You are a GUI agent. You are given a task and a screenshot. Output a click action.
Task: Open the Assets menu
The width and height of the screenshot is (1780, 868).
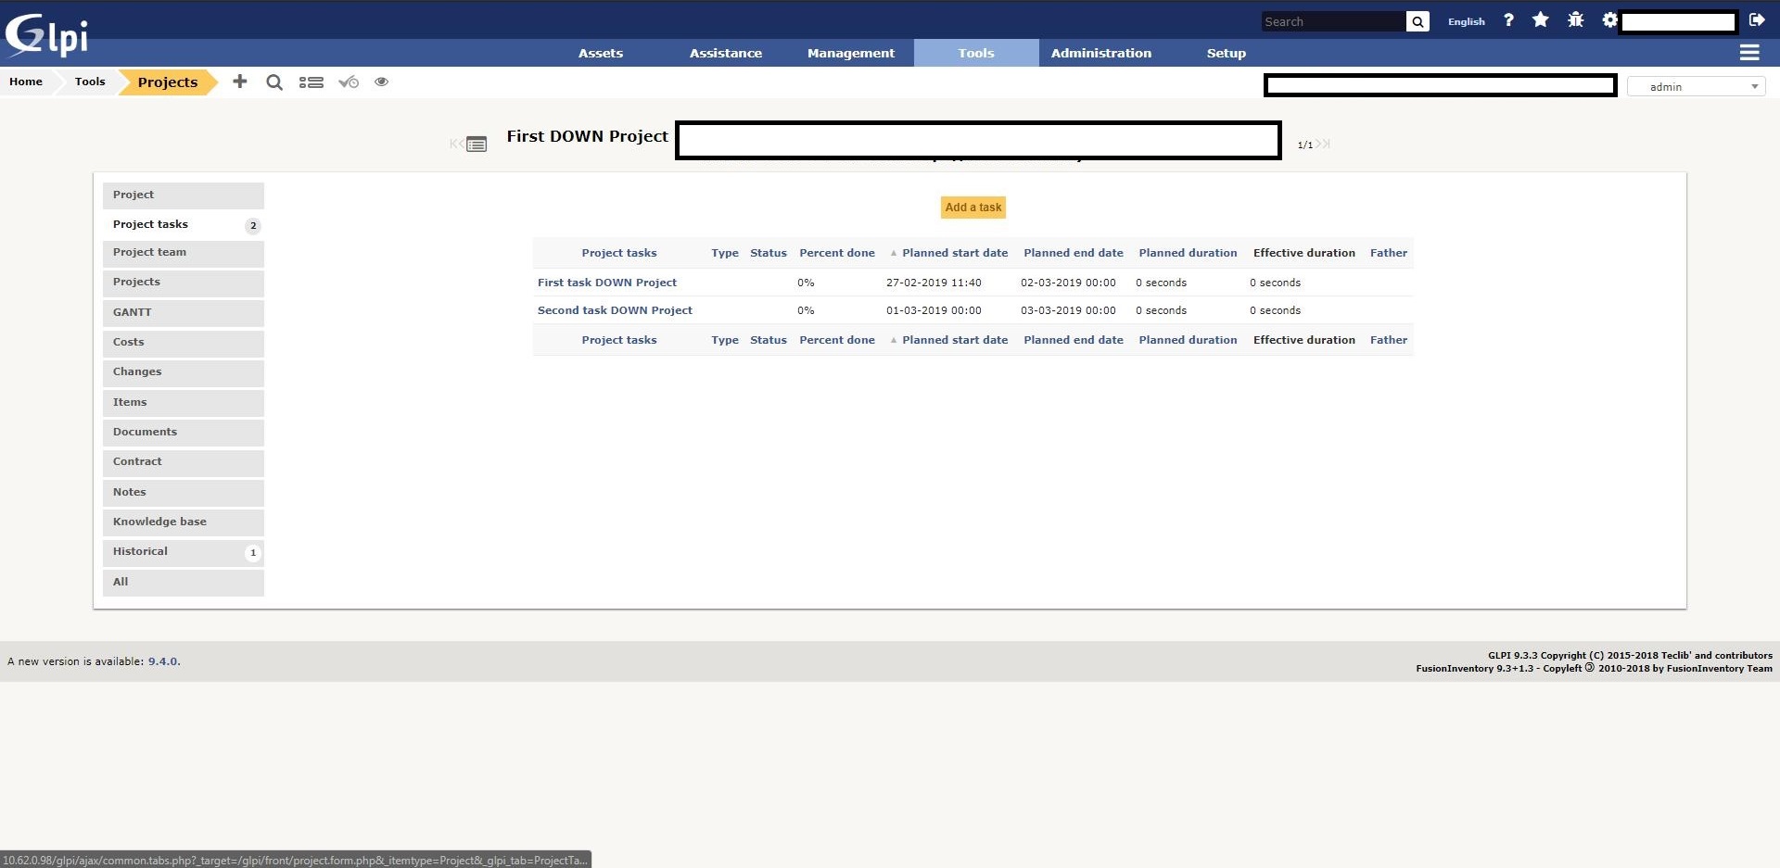click(x=601, y=53)
